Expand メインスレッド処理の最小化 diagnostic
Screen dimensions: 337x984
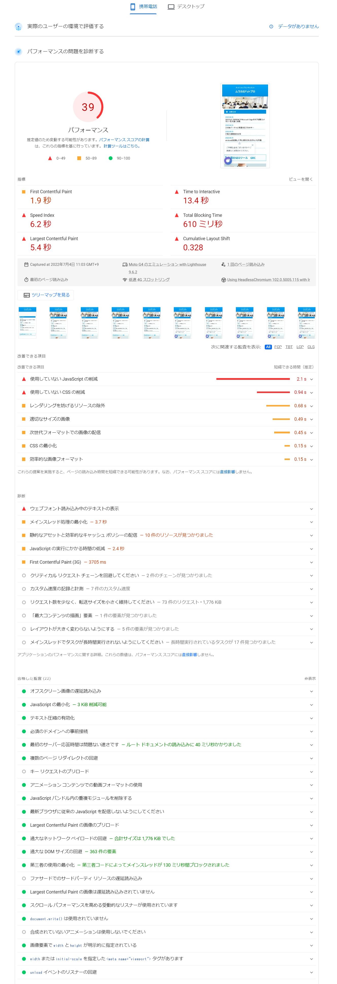166,522
